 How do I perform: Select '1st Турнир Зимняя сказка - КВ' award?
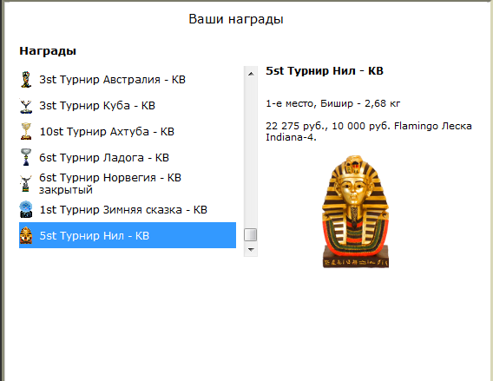pyautogui.click(x=128, y=210)
